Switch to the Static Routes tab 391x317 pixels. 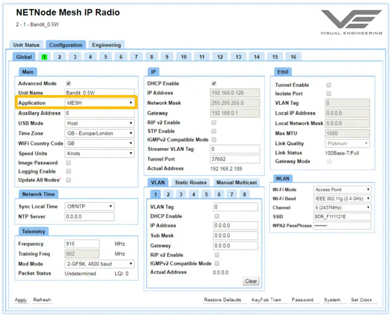pos(191,182)
